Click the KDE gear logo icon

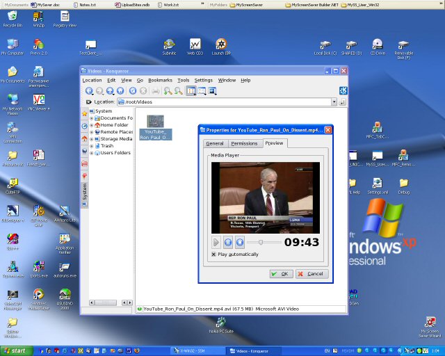coord(343,90)
